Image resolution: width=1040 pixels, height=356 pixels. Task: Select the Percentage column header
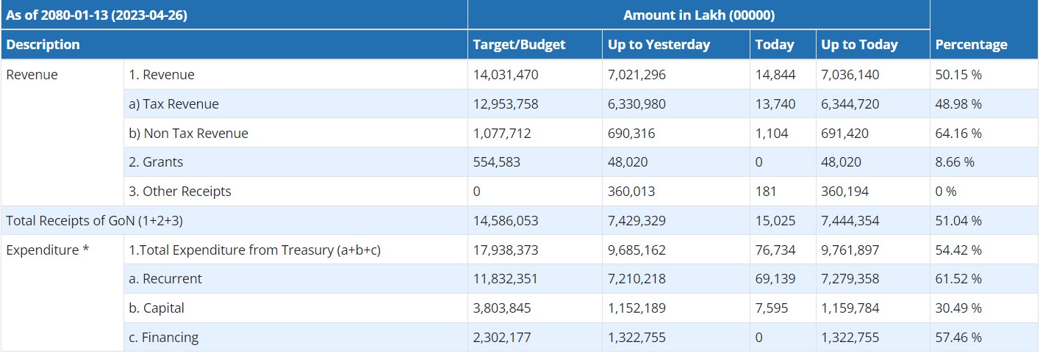(x=971, y=45)
